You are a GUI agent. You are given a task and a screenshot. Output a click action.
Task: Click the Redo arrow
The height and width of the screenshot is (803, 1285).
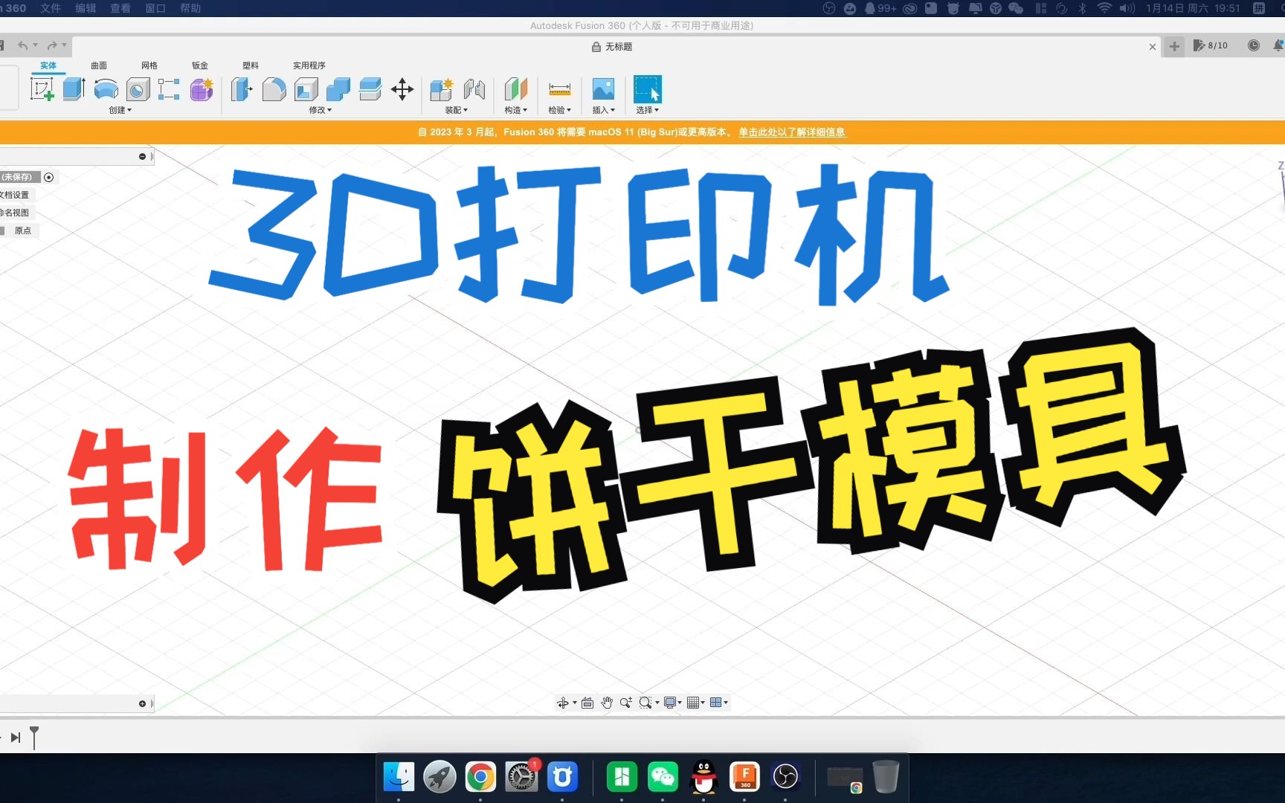[x=52, y=45]
